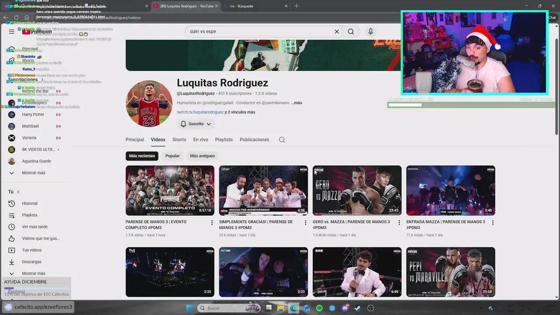Image resolution: width=560 pixels, height=315 pixels.
Task: Open the SIMPLEMENTE GRACIAS video title
Action: [256, 224]
